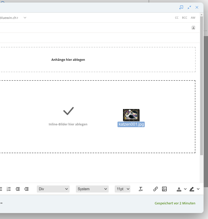This screenshot has height=219, width=208.
Task: Open the Div block format dropdown
Action: [53, 189]
